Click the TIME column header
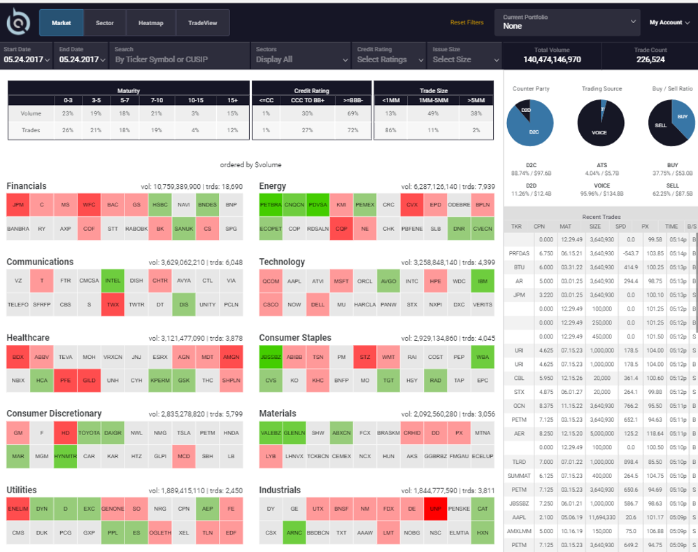 pyautogui.click(x=671, y=227)
